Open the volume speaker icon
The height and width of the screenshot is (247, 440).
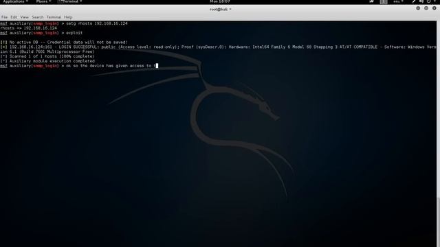coord(421,1)
